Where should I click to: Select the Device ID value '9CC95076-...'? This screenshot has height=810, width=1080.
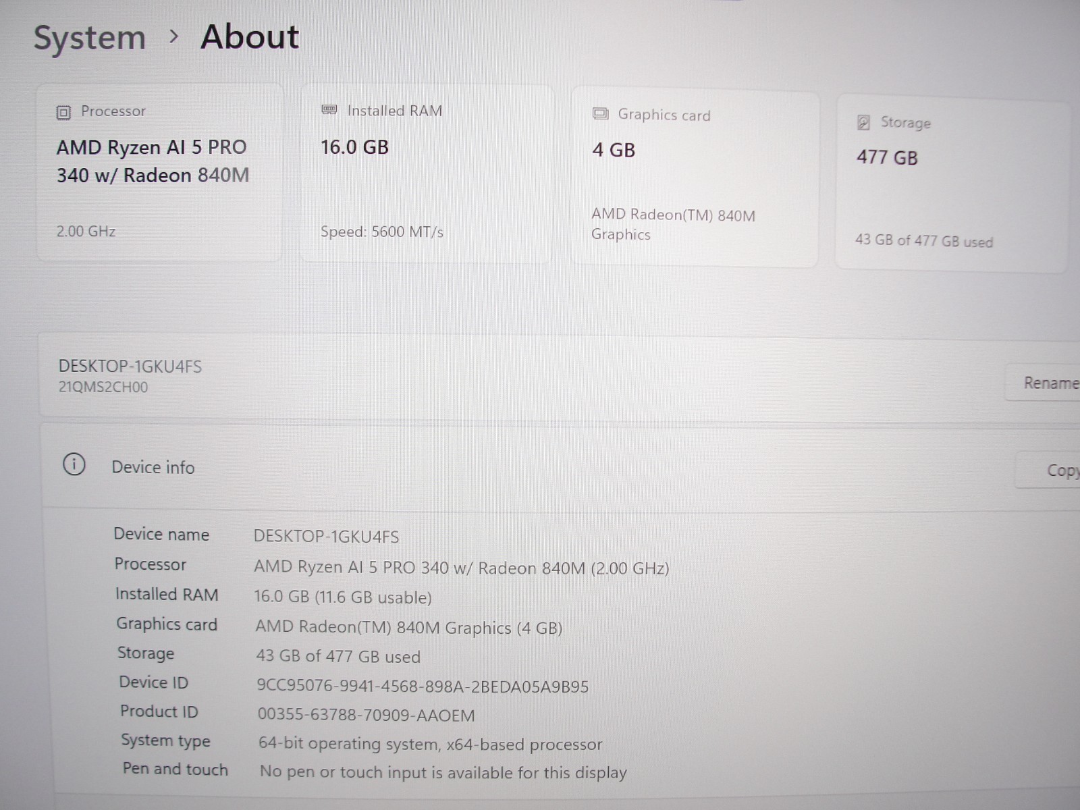point(423,686)
